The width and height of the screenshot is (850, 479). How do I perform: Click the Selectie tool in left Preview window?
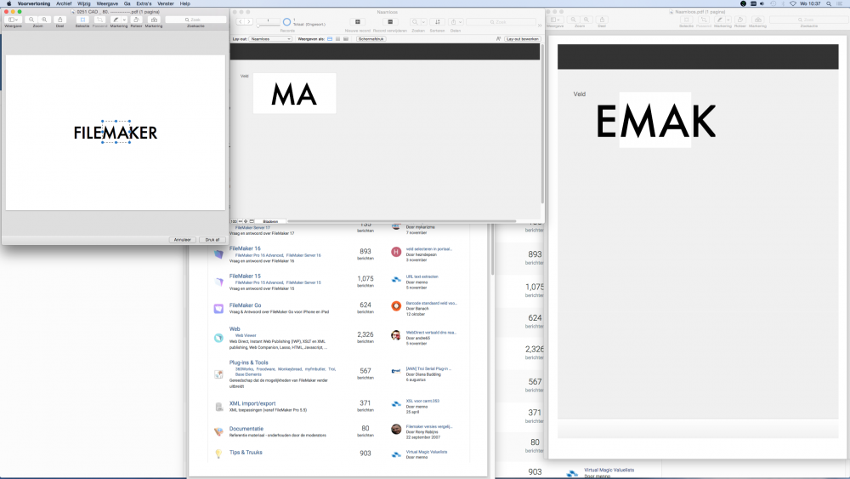82,19
